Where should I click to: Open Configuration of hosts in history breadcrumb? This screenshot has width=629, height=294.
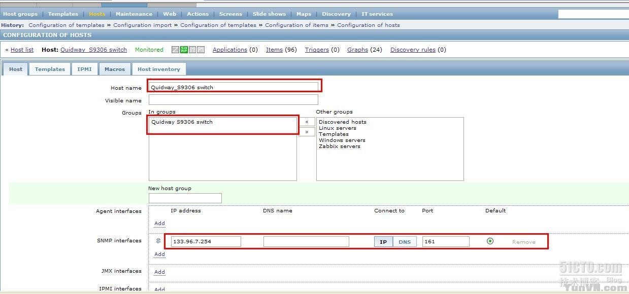[368, 25]
